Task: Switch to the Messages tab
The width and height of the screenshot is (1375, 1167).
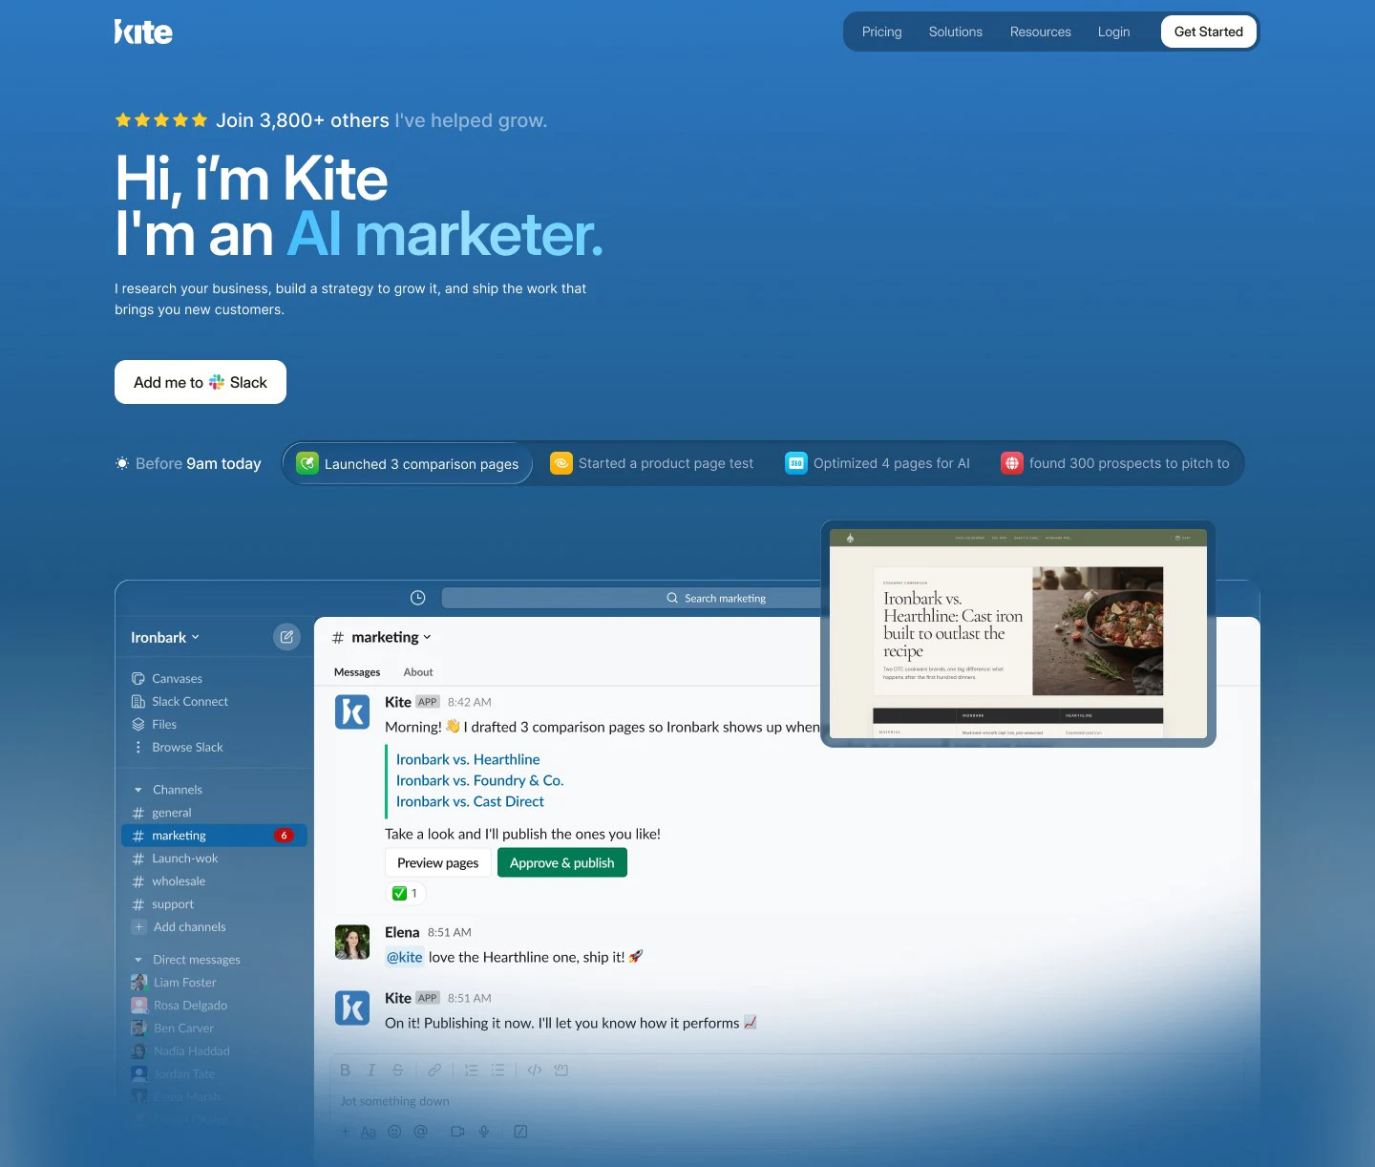Action: coord(357,672)
